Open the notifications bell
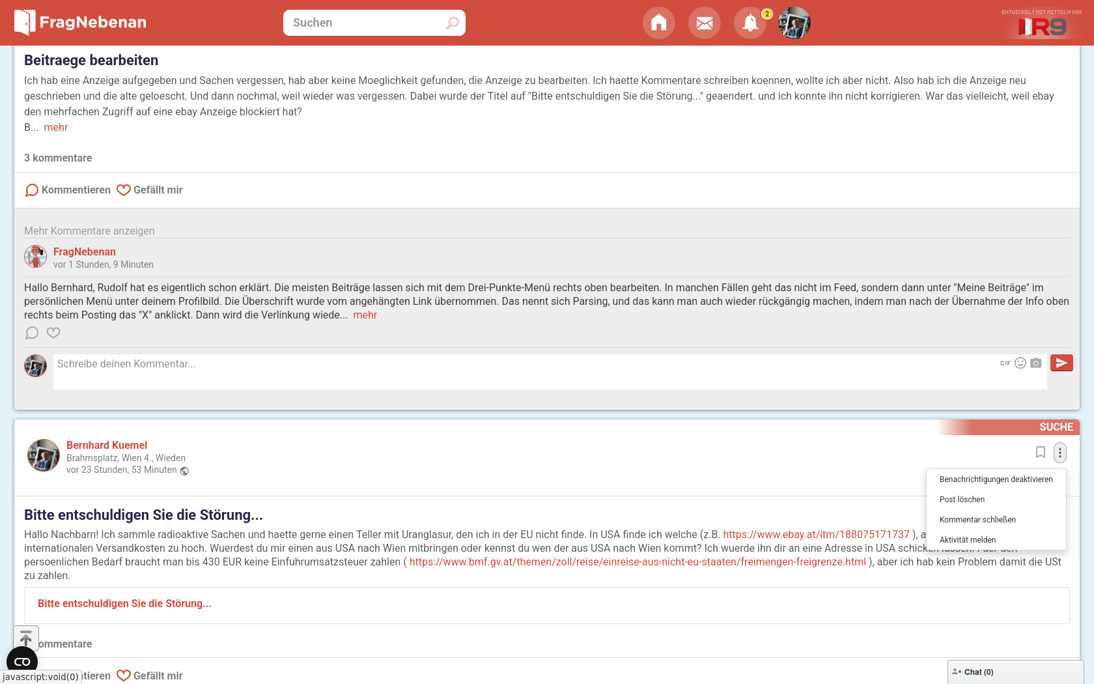 pyautogui.click(x=750, y=23)
